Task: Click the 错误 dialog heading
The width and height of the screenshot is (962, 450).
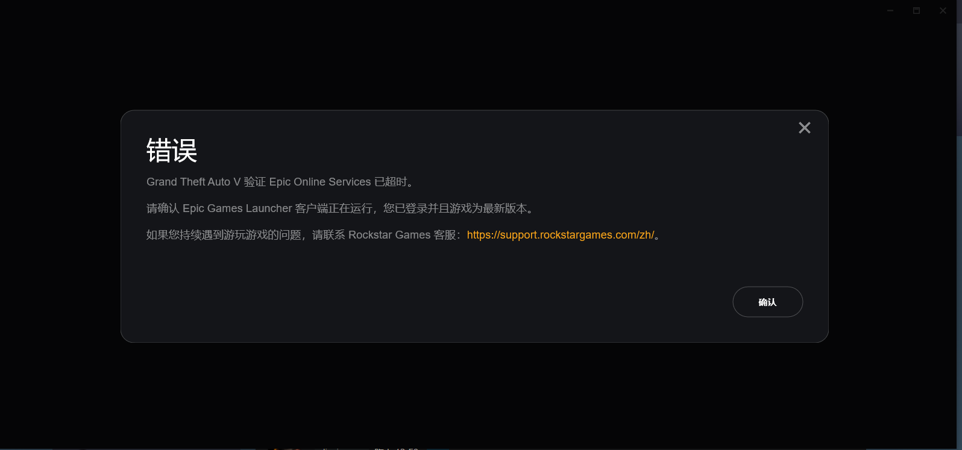Action: [x=172, y=151]
